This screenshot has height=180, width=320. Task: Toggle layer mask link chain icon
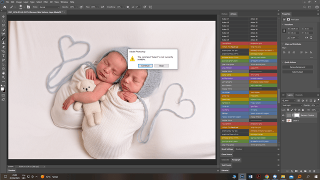coord(293,115)
